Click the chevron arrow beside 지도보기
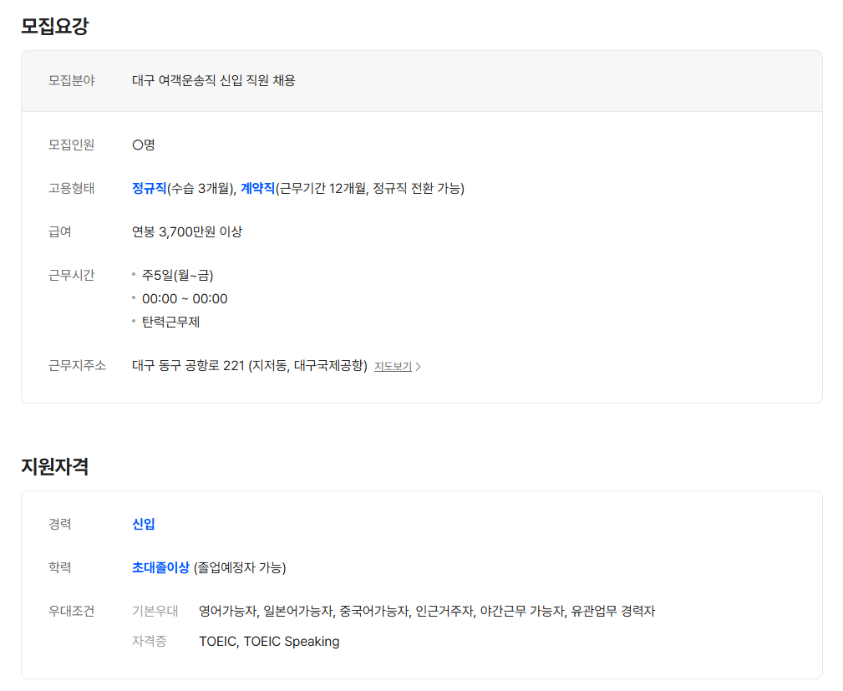This screenshot has height=691, width=843. pos(419,367)
